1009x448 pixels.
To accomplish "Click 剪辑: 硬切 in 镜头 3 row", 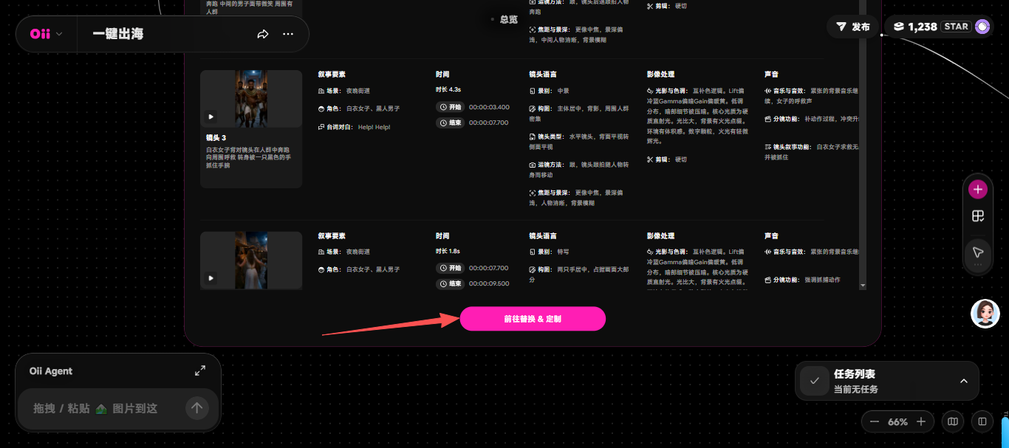I will point(667,159).
